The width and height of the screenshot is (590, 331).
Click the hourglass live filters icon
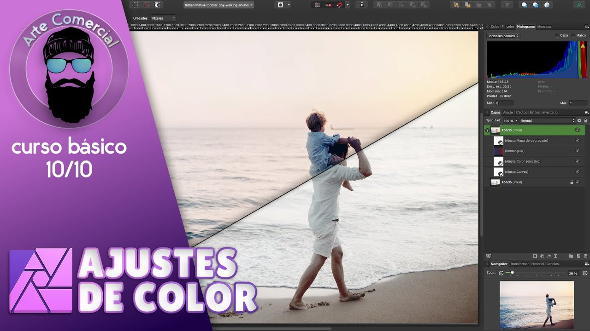click(555, 256)
